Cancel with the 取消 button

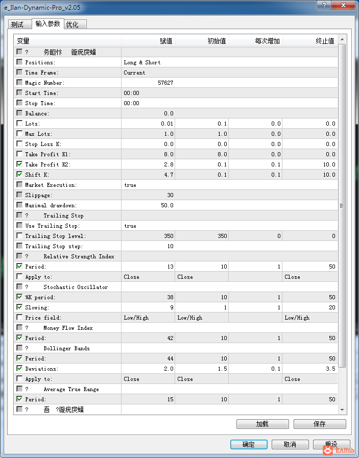click(x=290, y=444)
